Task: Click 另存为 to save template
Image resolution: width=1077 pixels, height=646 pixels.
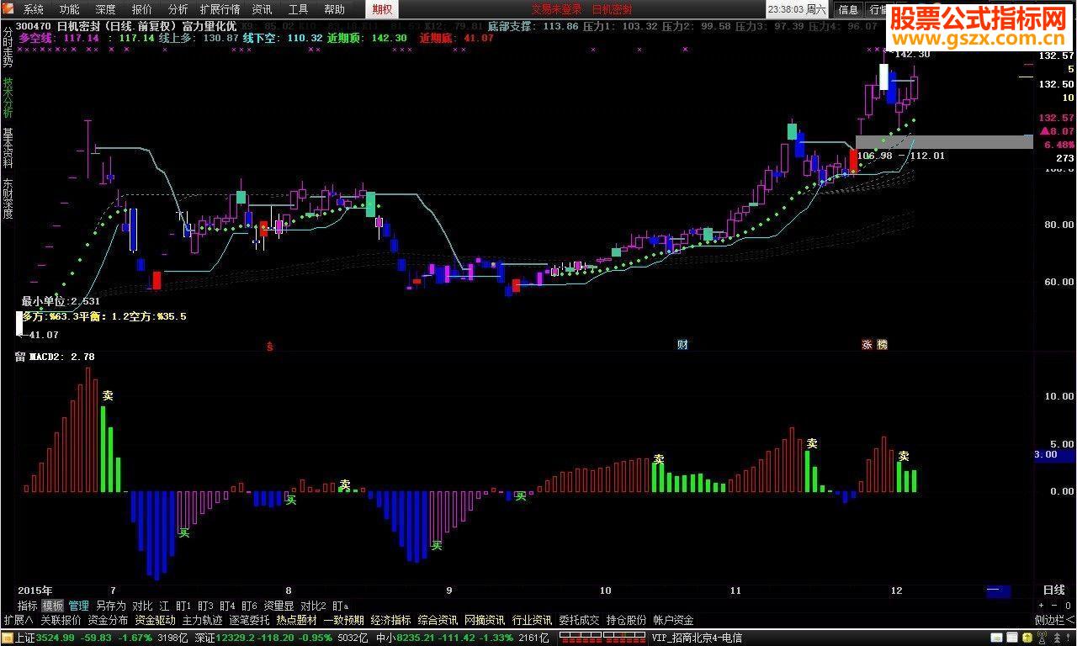Action: 110,606
